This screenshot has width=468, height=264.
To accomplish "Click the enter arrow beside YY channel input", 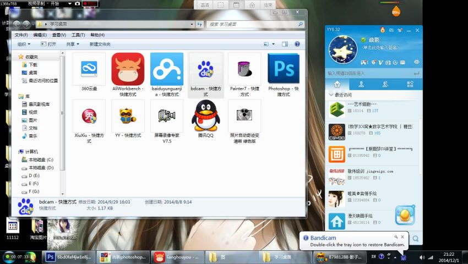I will [416, 73].
